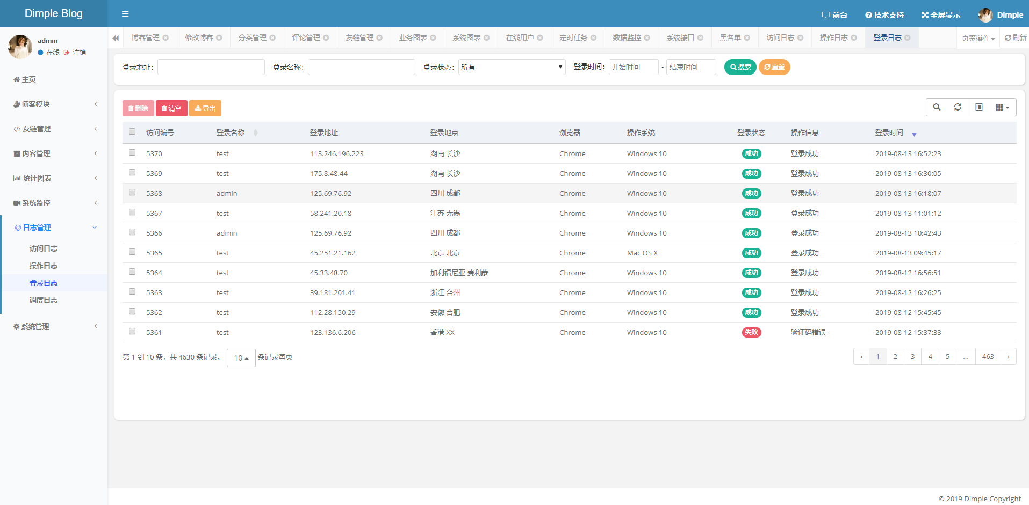Expand the 系统管理 sidebar menu
The width and height of the screenshot is (1029, 505).
point(54,326)
